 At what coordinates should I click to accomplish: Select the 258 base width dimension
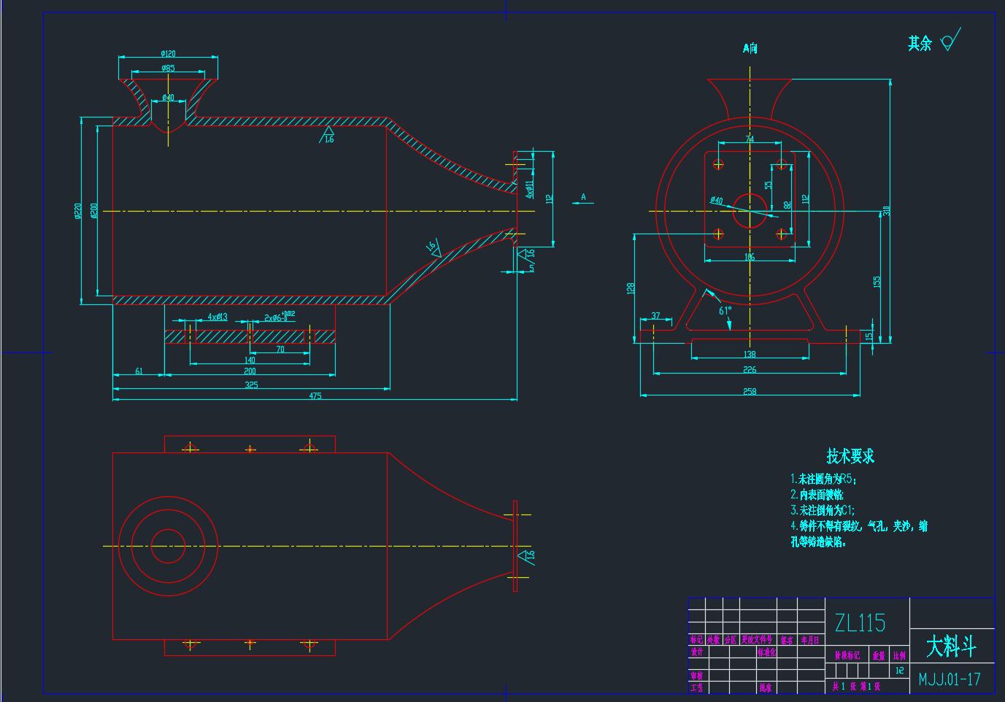(750, 392)
